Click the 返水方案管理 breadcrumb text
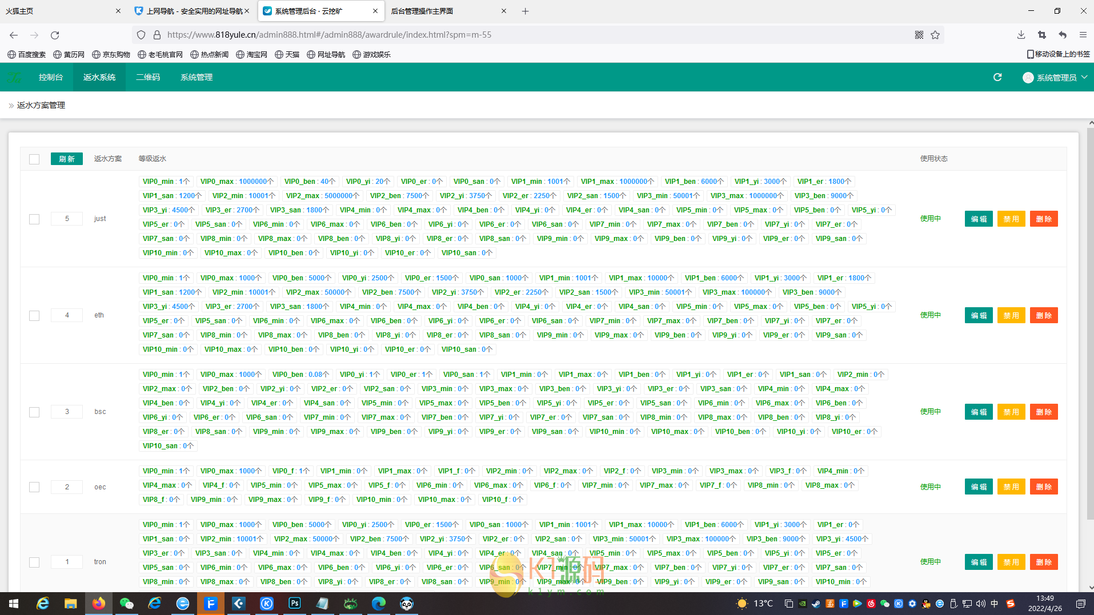This screenshot has width=1094, height=615. [41, 105]
